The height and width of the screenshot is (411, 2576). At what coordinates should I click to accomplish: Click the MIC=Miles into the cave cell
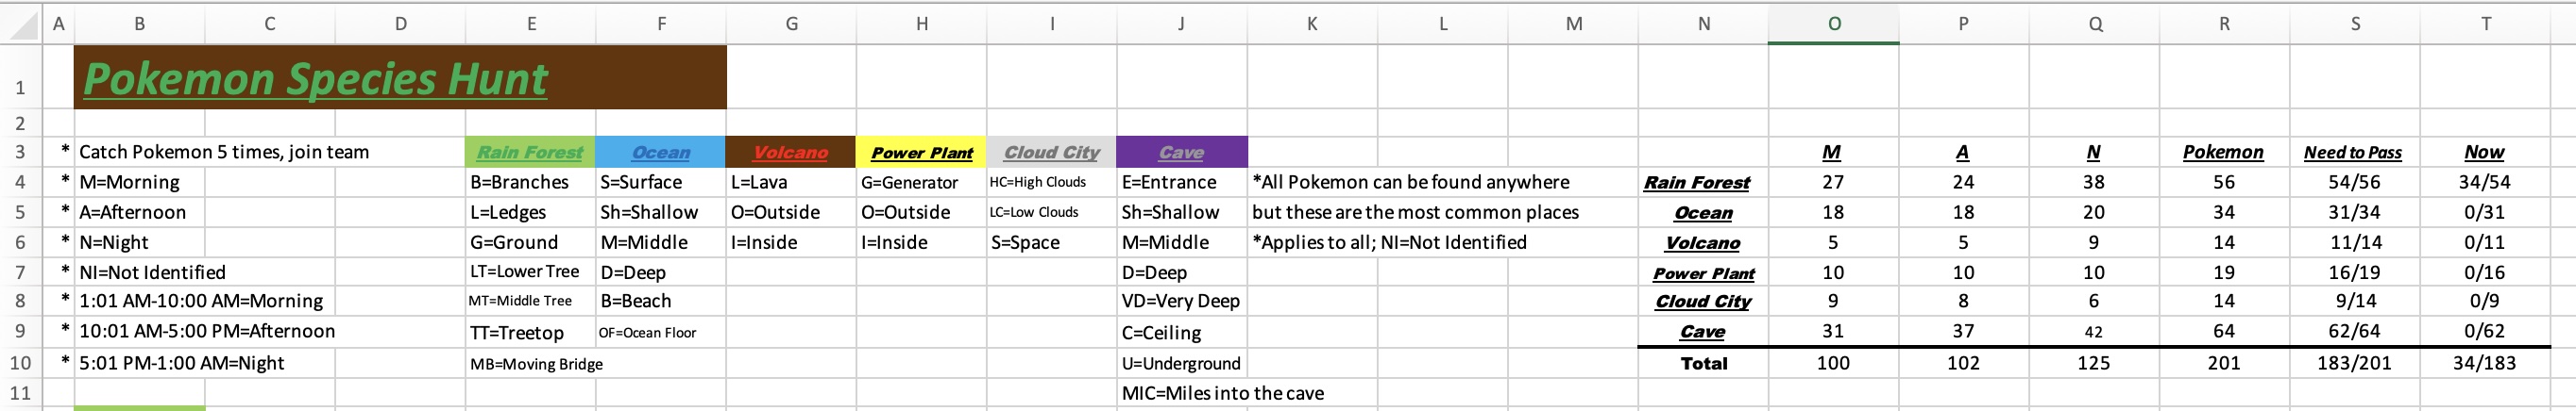[x=1222, y=393]
